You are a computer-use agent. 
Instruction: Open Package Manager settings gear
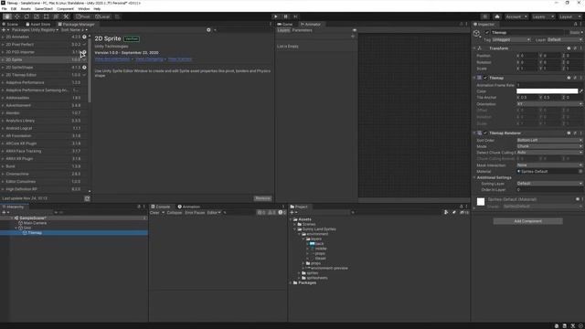pyautogui.click(x=209, y=30)
